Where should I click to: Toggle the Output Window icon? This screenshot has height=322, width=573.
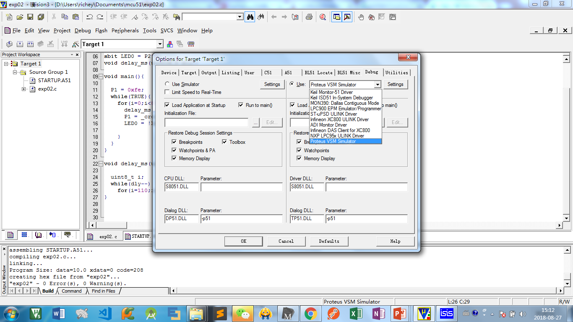347,17
